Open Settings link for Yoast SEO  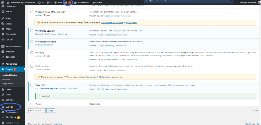[x=63, y=89]
